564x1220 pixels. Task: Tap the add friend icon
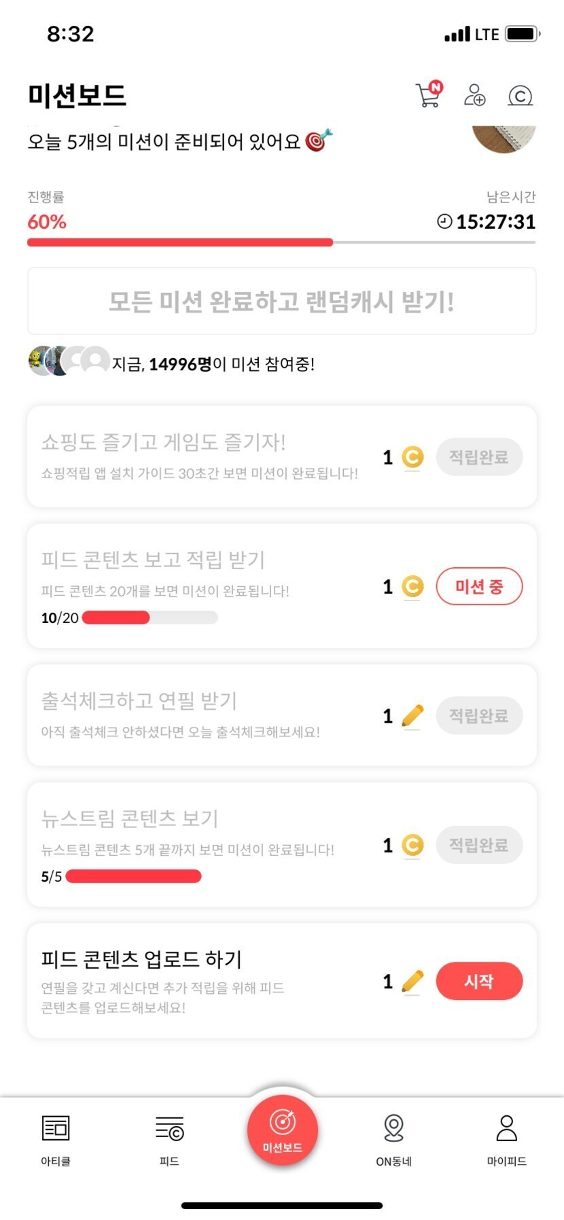point(474,95)
